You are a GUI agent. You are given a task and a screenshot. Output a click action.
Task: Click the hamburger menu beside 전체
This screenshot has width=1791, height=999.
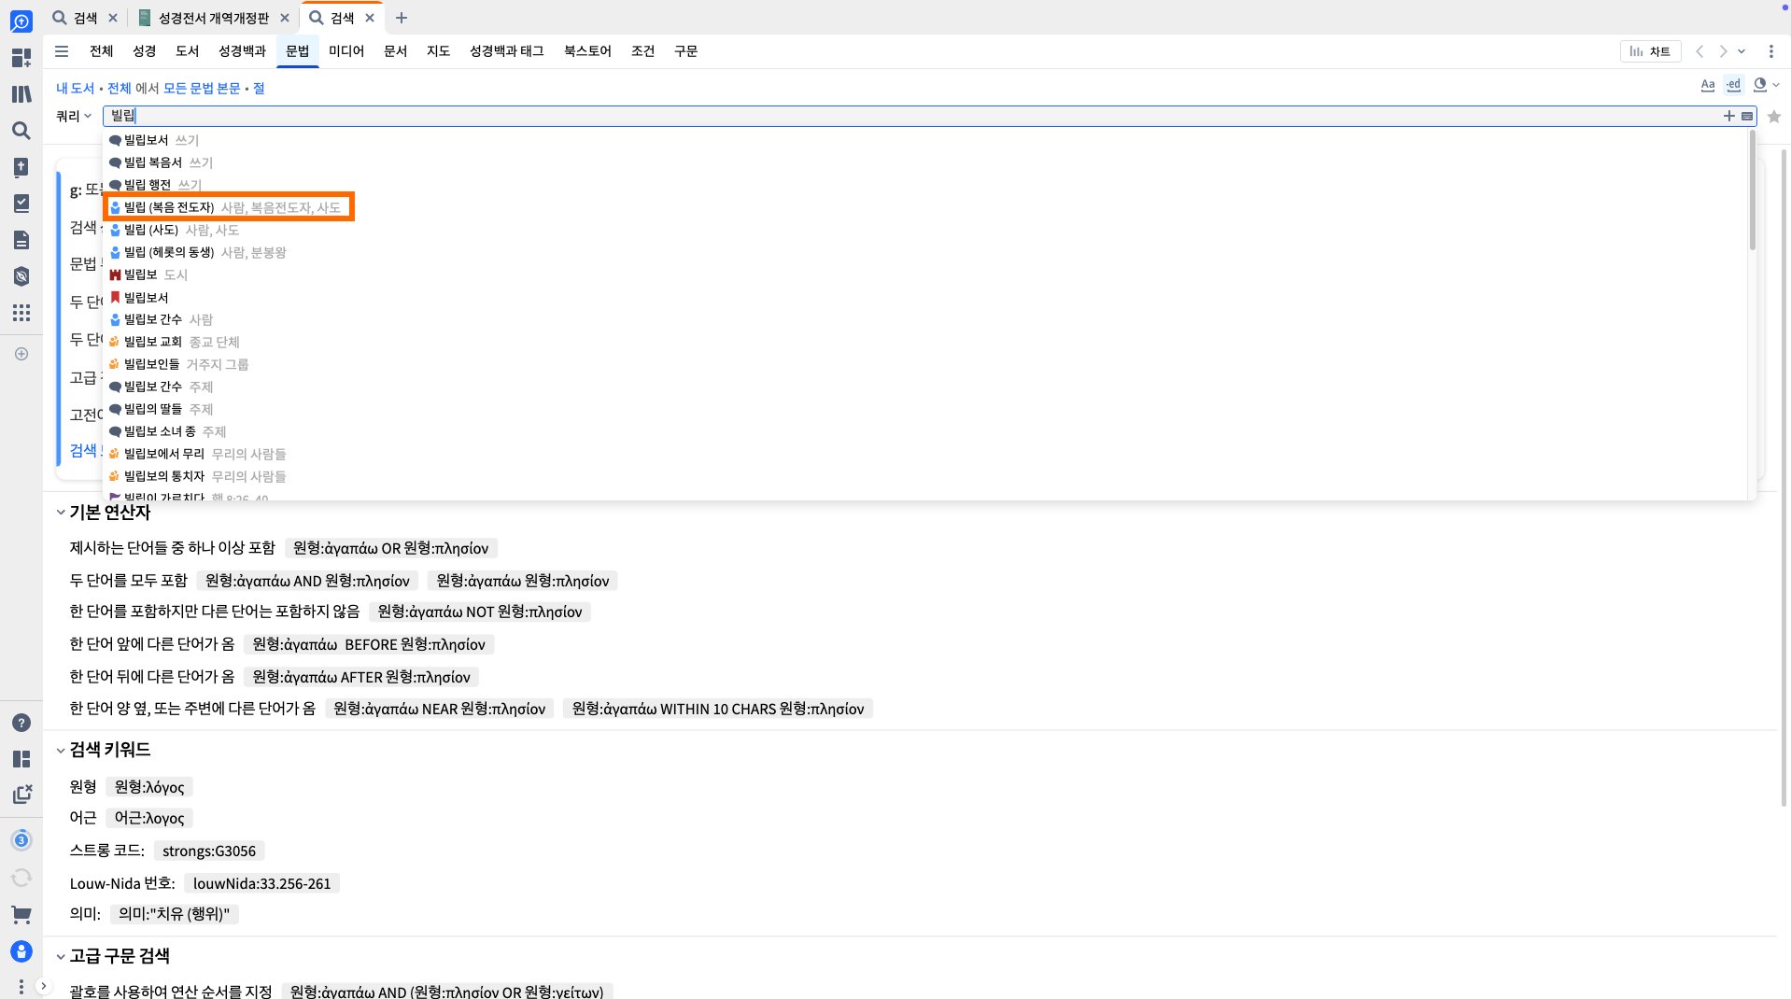tap(62, 51)
